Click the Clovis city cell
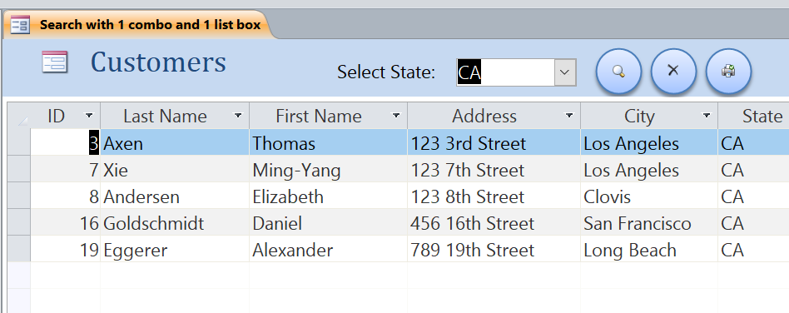Viewport: 789px width, 313px height. [648, 196]
